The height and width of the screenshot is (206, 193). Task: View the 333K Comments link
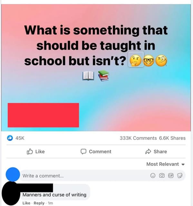138,138
